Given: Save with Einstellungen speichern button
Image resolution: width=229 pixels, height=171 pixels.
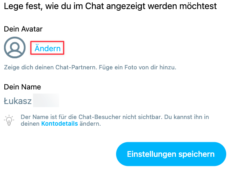Looking at the screenshot, I should 171,154.
